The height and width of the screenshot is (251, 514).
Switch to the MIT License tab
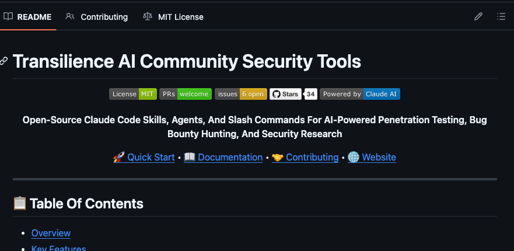tap(173, 17)
